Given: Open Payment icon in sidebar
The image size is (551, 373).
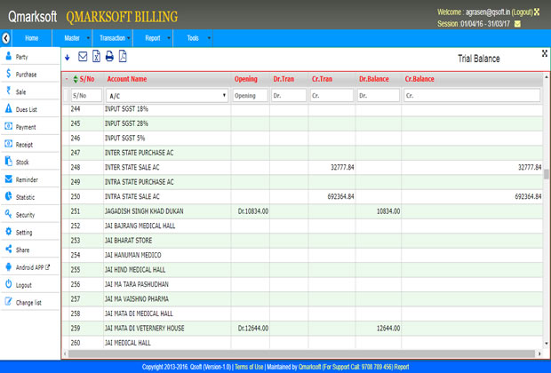Looking at the screenshot, I should pyautogui.click(x=8, y=126).
